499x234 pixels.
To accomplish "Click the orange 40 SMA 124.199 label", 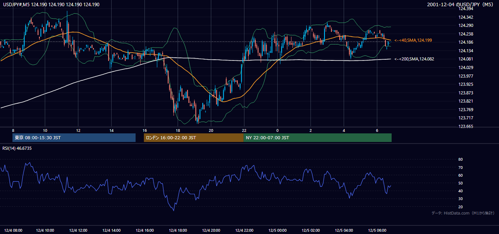I will point(413,40).
